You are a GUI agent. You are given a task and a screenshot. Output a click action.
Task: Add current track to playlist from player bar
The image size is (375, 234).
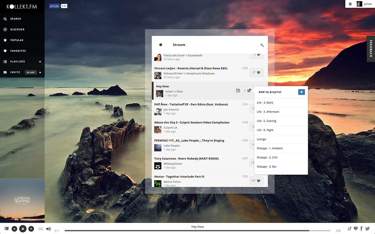[x=350, y=229]
